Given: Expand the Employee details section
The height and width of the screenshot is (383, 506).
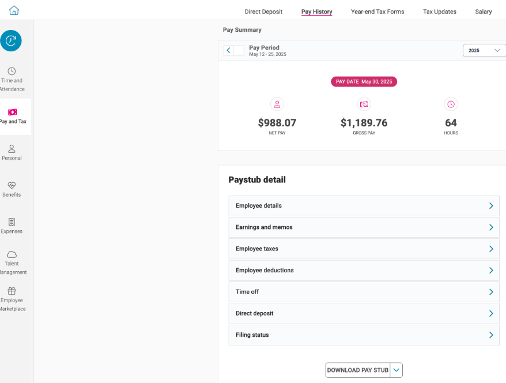Looking at the screenshot, I should [364, 206].
